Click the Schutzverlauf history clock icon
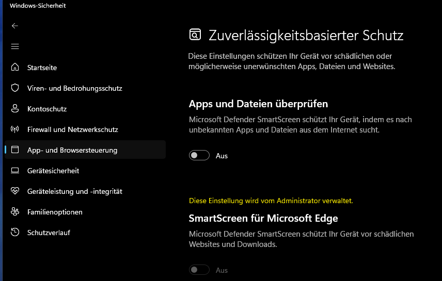This screenshot has width=442, height=281. (x=15, y=233)
